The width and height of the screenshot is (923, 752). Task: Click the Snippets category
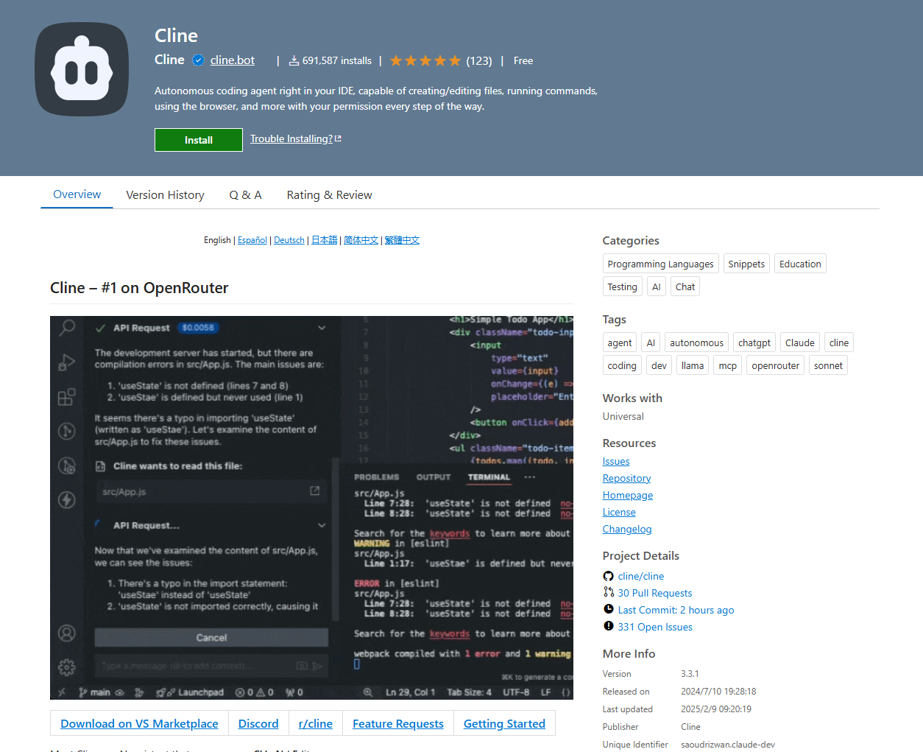click(x=746, y=264)
